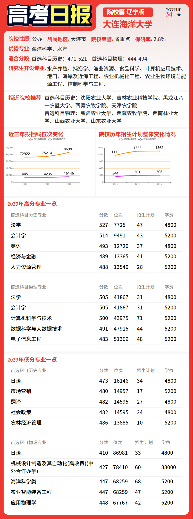193x519 pixels.
Task: Click the 人力资源管理 major name
Action: pyautogui.click(x=26, y=267)
